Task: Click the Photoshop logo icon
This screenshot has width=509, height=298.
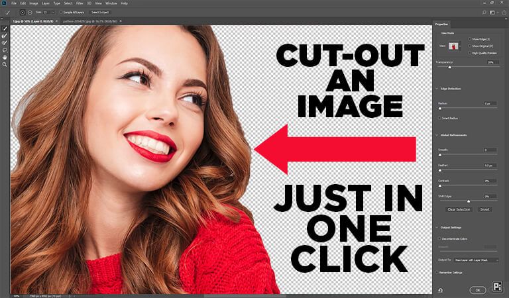Action: click(4, 3)
